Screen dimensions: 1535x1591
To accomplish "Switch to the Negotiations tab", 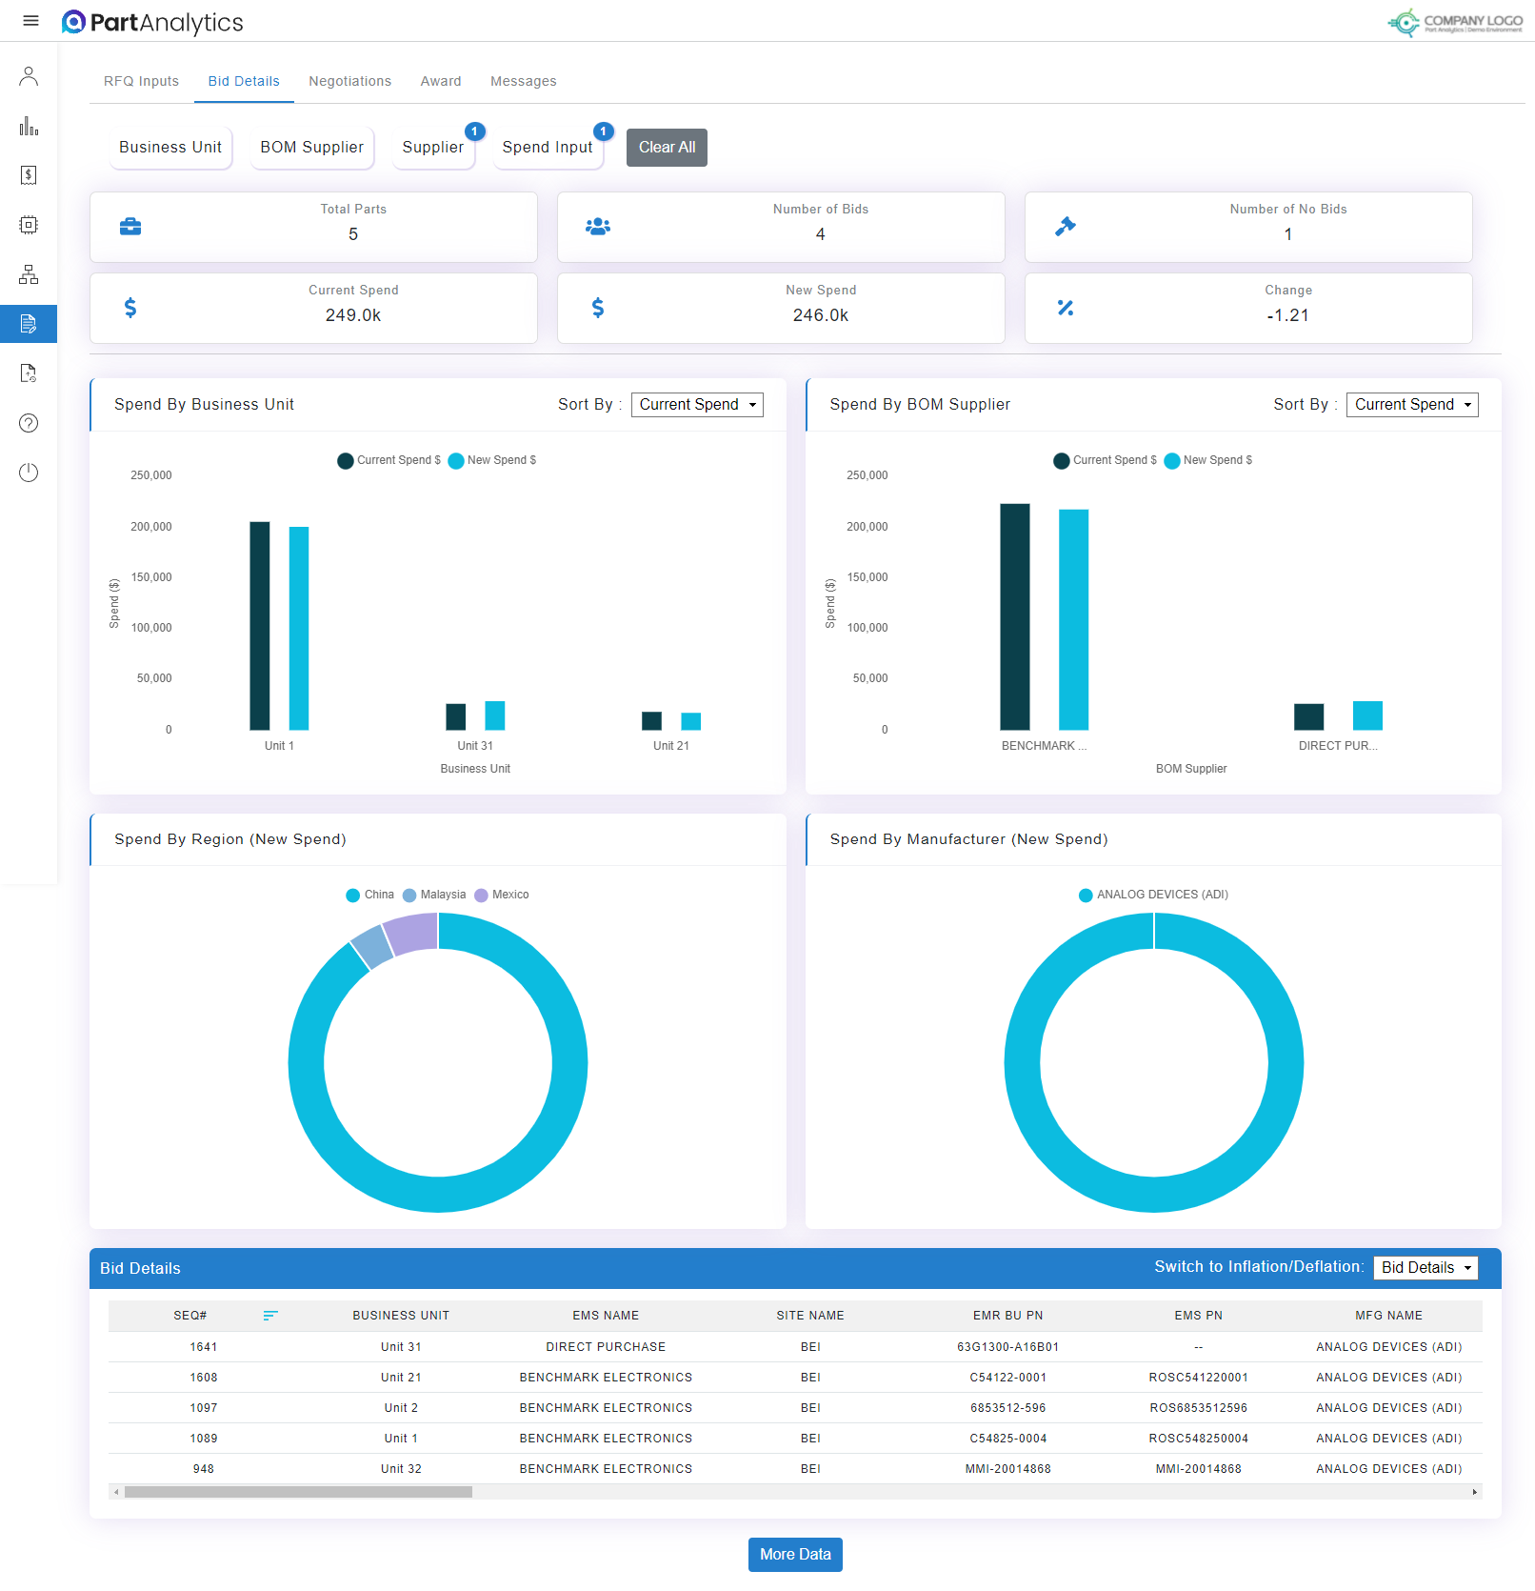I will point(349,81).
